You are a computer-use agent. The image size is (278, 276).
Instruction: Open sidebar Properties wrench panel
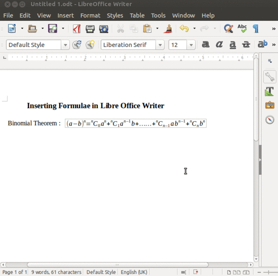[x=270, y=77]
